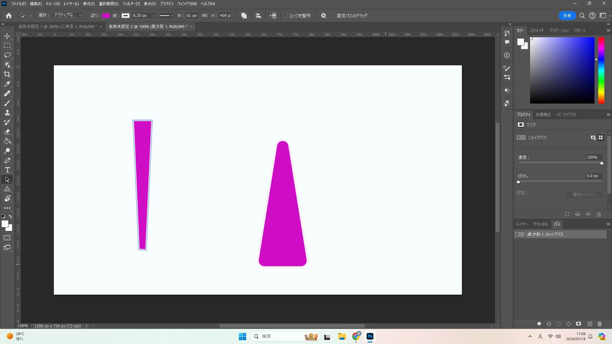Open path alignment options icon
612x344 pixels.
click(259, 16)
